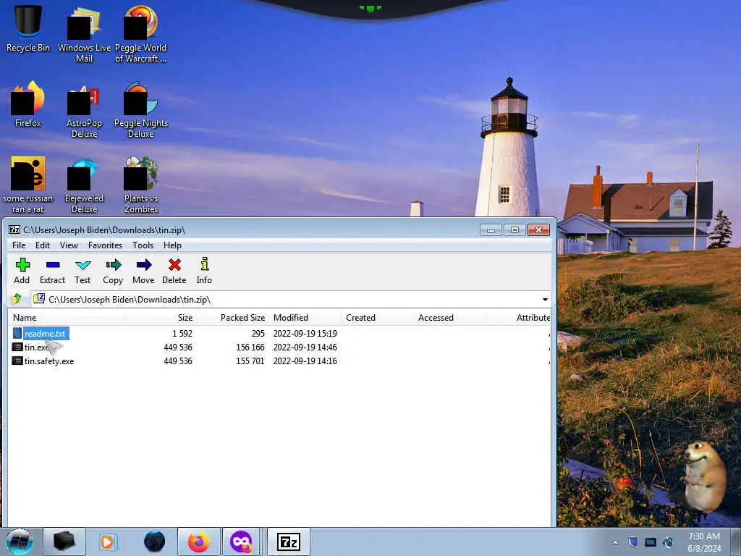This screenshot has height=556, width=741.
Task: Select the readme.txt file row
Action: tap(279, 333)
